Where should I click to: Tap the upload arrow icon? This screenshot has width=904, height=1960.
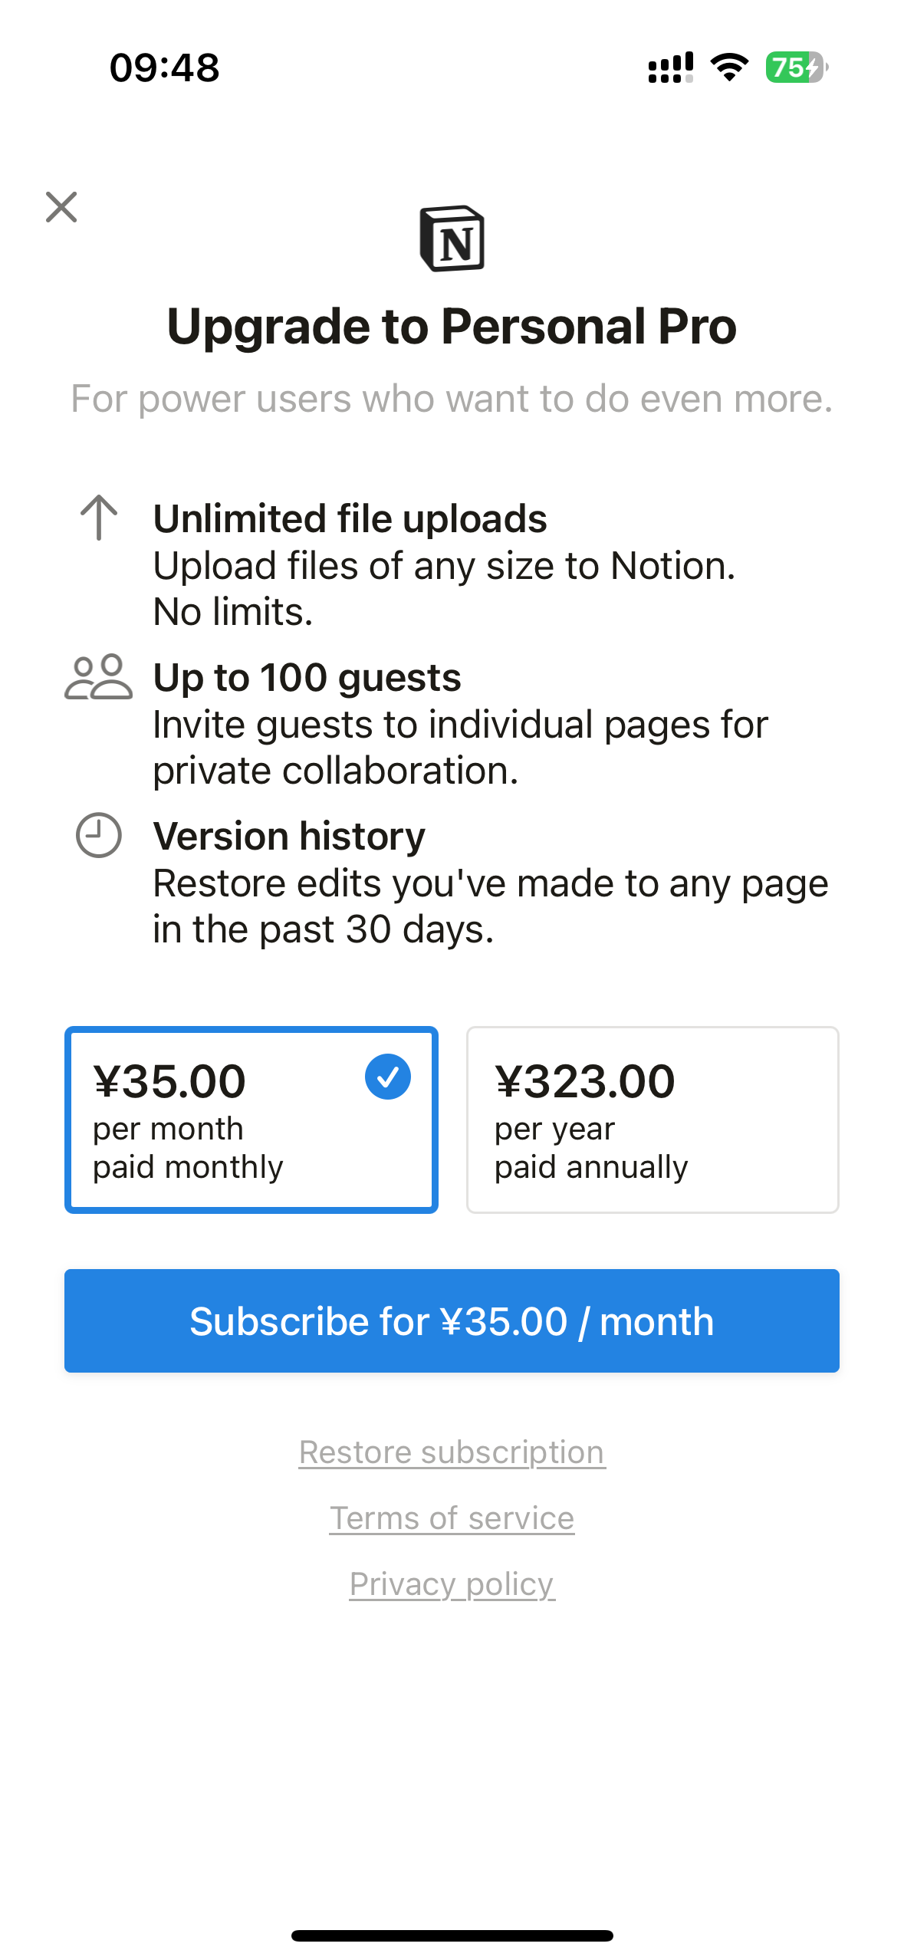(99, 518)
